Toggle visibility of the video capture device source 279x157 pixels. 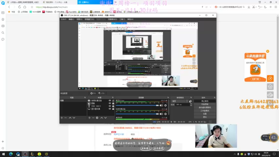(x=110, y=100)
